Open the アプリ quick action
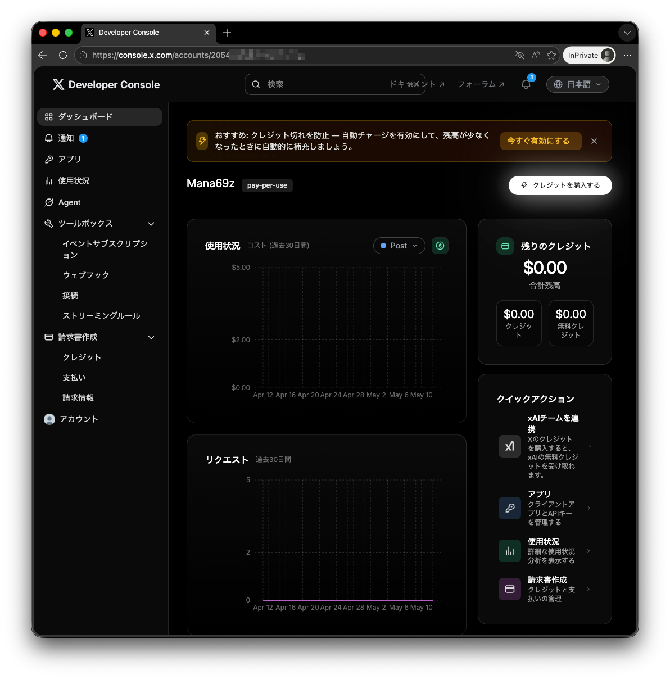 [x=545, y=508]
